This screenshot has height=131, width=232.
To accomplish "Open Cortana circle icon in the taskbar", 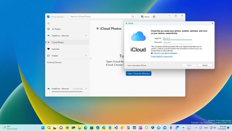I will point(147,128).
